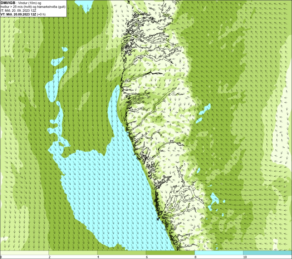Click the scale label 6
The height and width of the screenshot is (259, 292).
[x=147, y=257]
